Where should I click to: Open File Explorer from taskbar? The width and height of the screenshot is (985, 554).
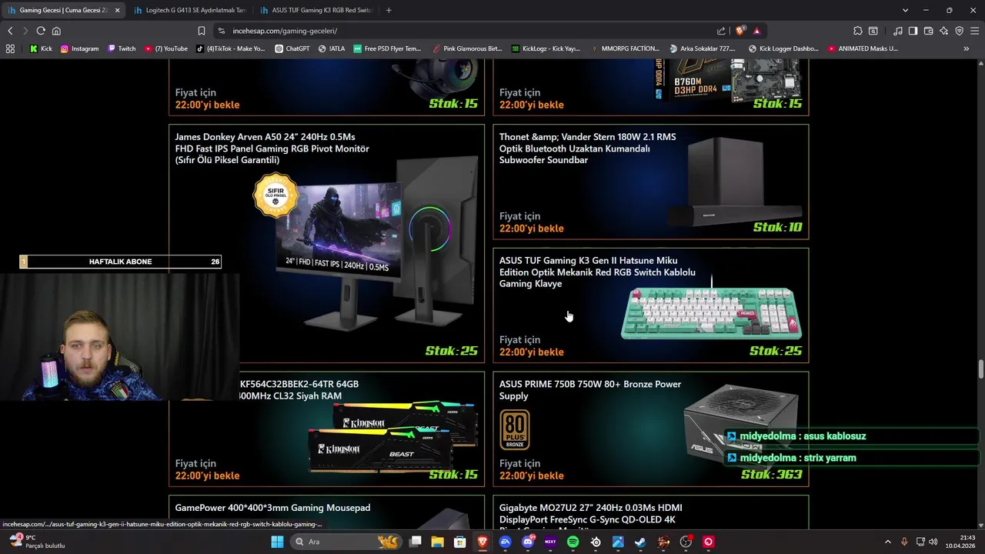[438, 542]
